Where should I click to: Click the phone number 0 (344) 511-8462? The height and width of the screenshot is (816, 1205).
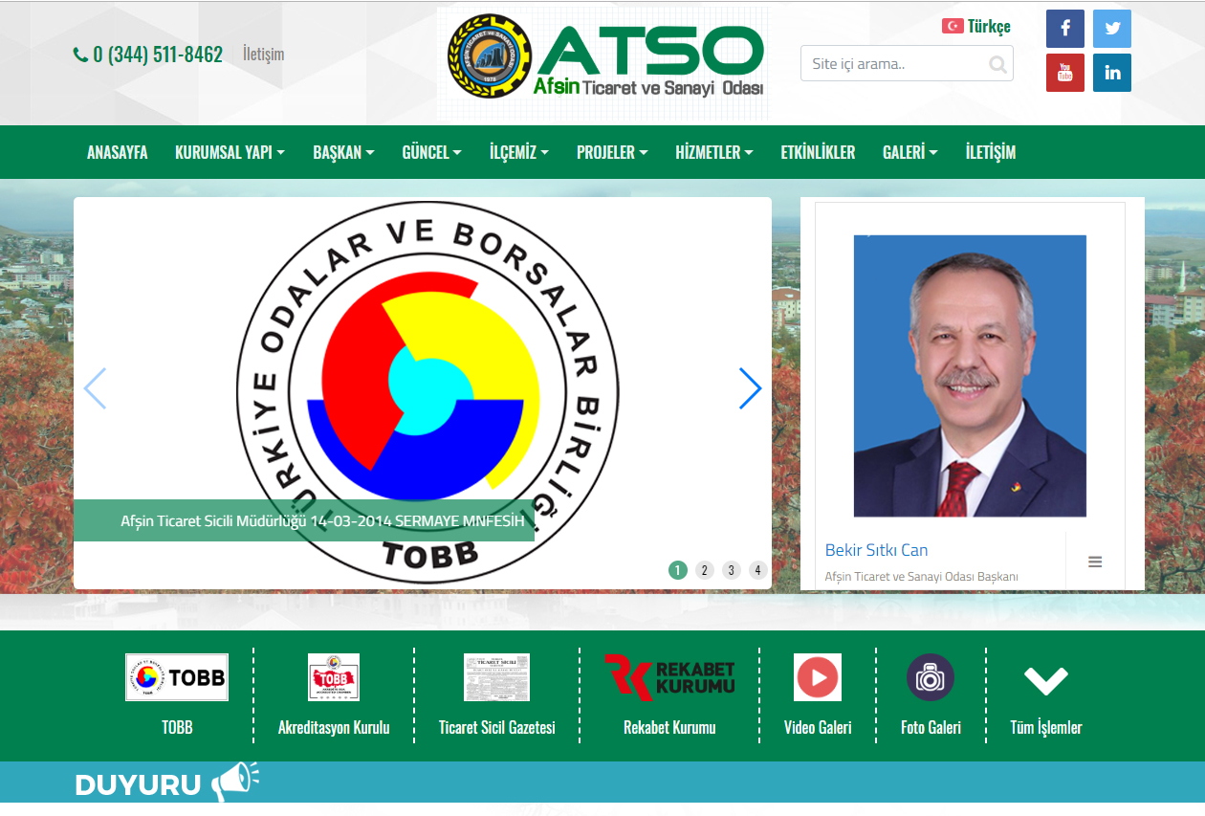tap(158, 55)
